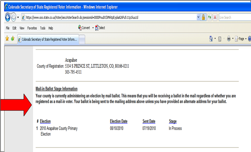Click the Internet Explorer title bar icon

click(x=6, y=7)
